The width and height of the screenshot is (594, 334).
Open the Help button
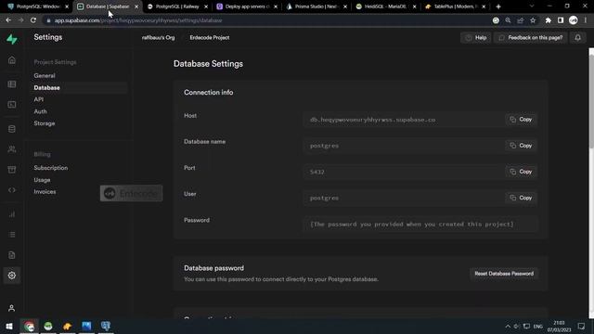coord(476,37)
